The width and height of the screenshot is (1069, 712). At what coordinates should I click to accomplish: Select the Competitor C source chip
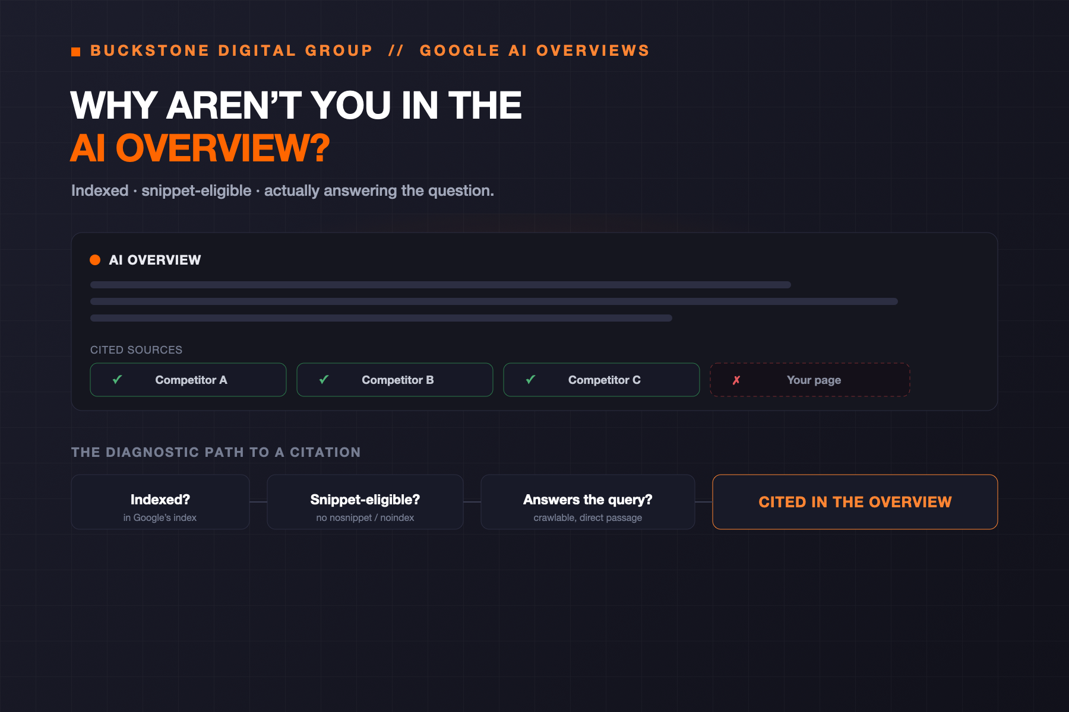point(602,380)
